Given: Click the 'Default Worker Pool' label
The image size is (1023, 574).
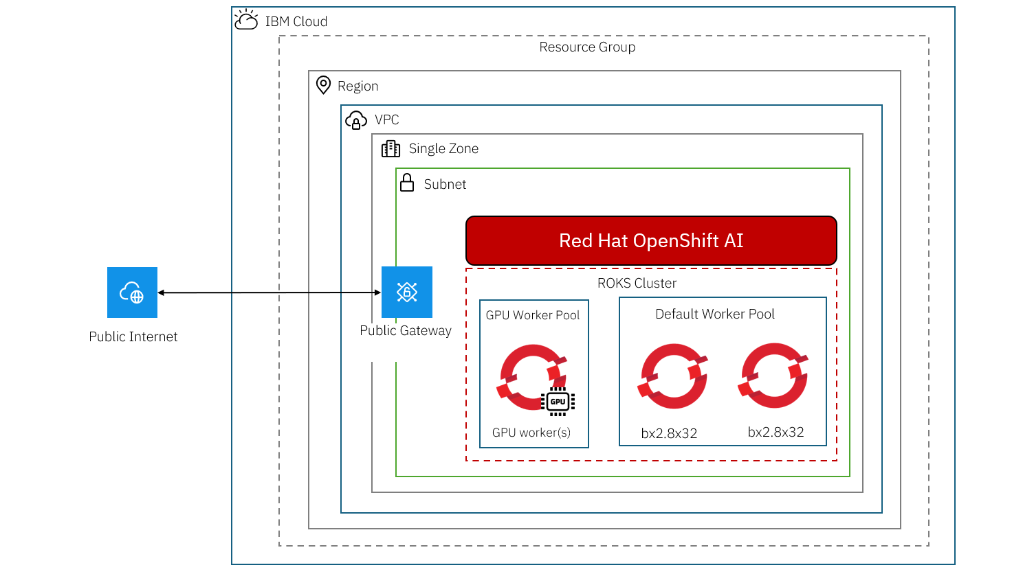Looking at the screenshot, I should tap(715, 314).
